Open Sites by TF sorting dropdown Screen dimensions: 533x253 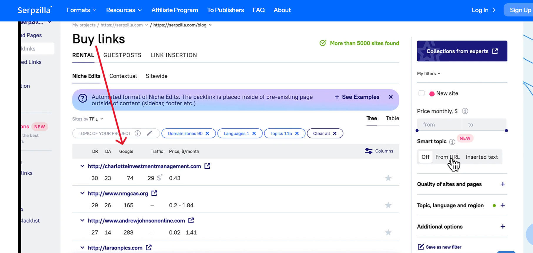pyautogui.click(x=88, y=119)
